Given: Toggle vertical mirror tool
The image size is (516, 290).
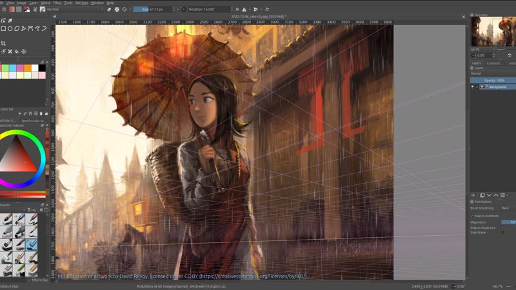Looking at the screenshot, I should point(255,10).
